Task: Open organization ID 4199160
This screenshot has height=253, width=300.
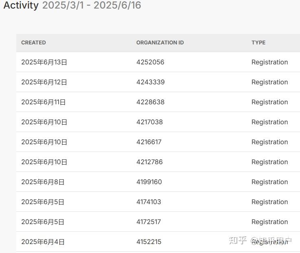Action: [x=149, y=182]
